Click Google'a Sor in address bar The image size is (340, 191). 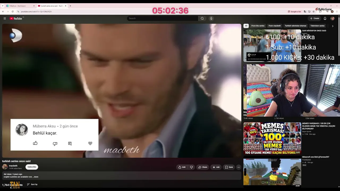[x=295, y=11]
